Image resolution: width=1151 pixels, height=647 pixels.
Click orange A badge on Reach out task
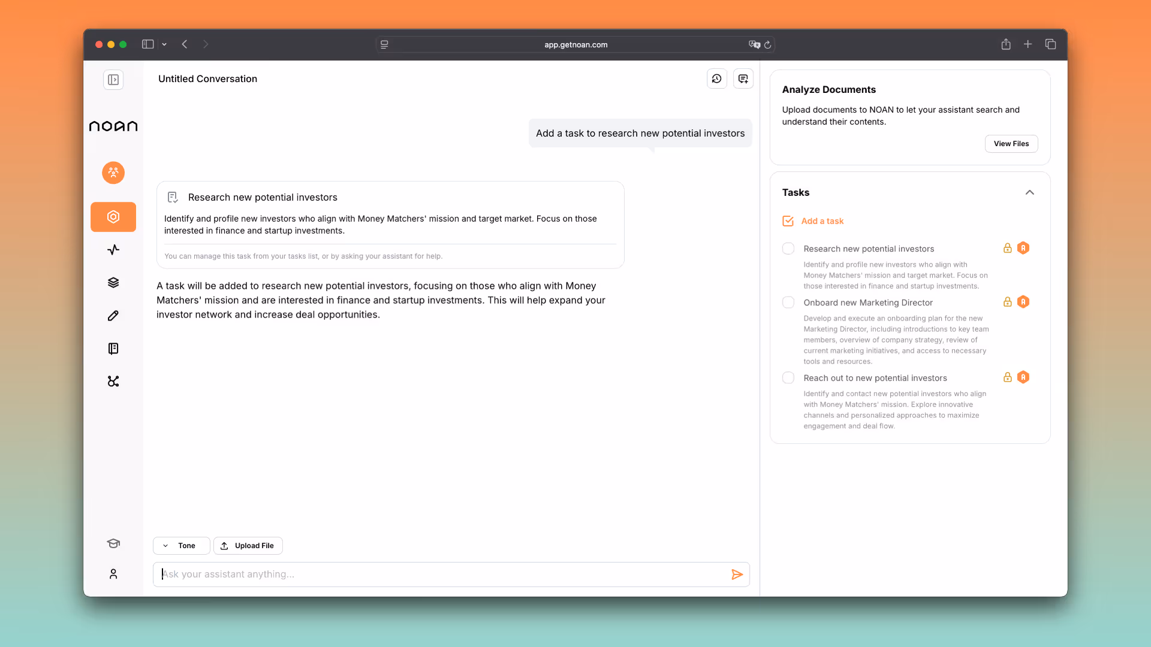[x=1023, y=377]
